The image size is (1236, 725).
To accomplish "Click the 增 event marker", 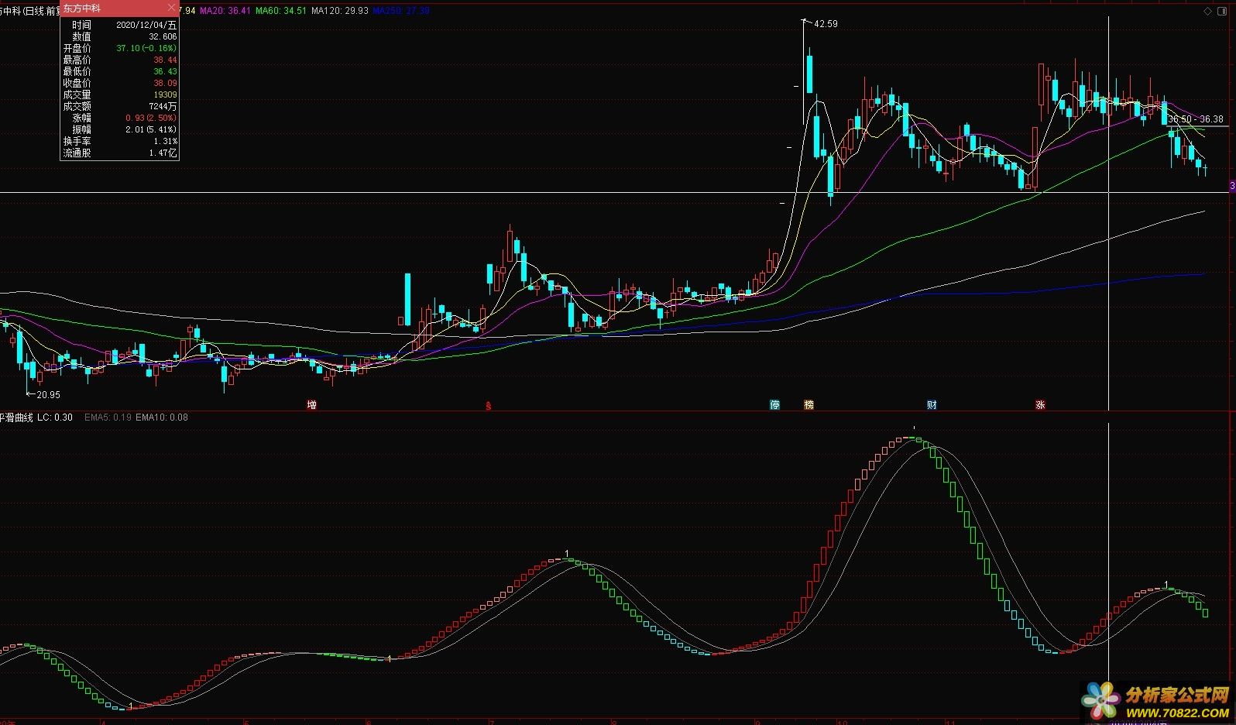I will pos(311,404).
